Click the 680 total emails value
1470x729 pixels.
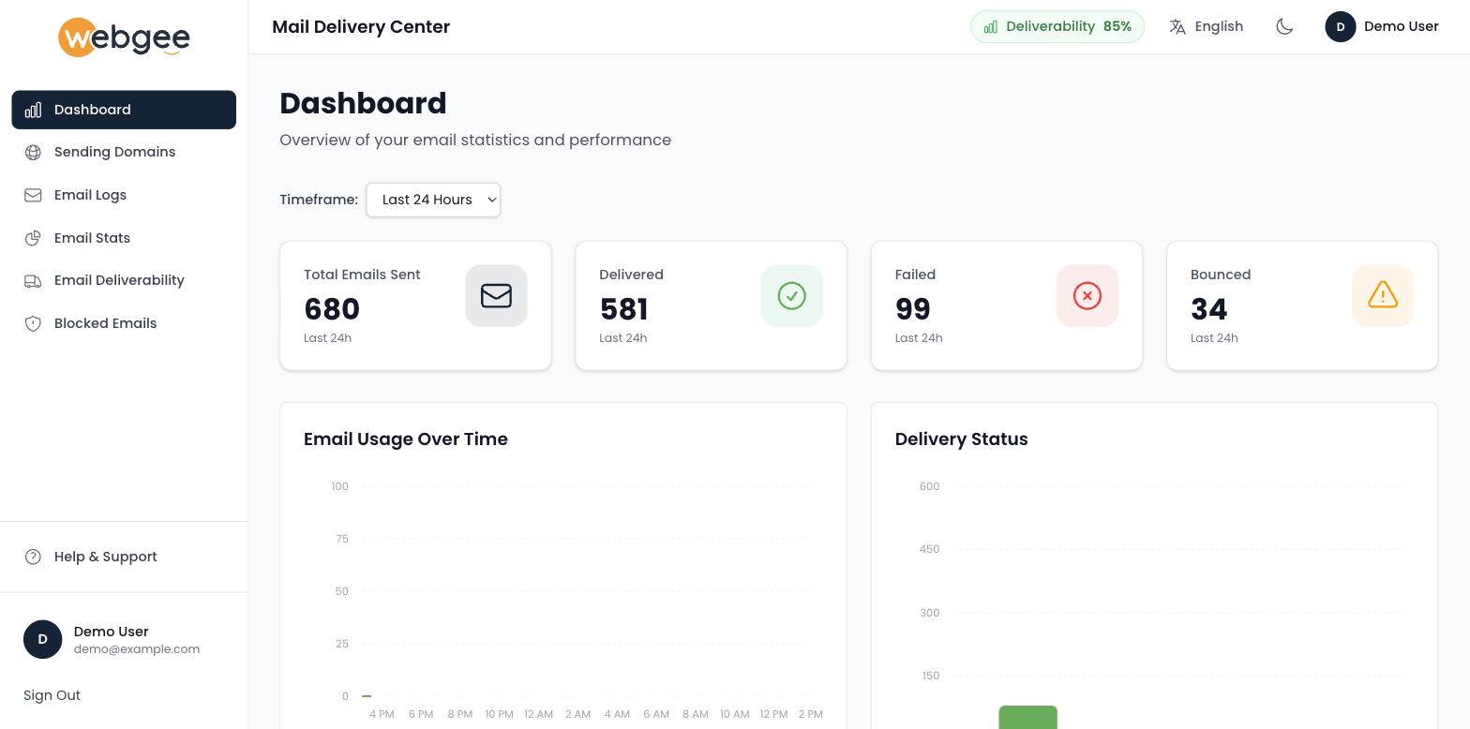[x=332, y=309]
